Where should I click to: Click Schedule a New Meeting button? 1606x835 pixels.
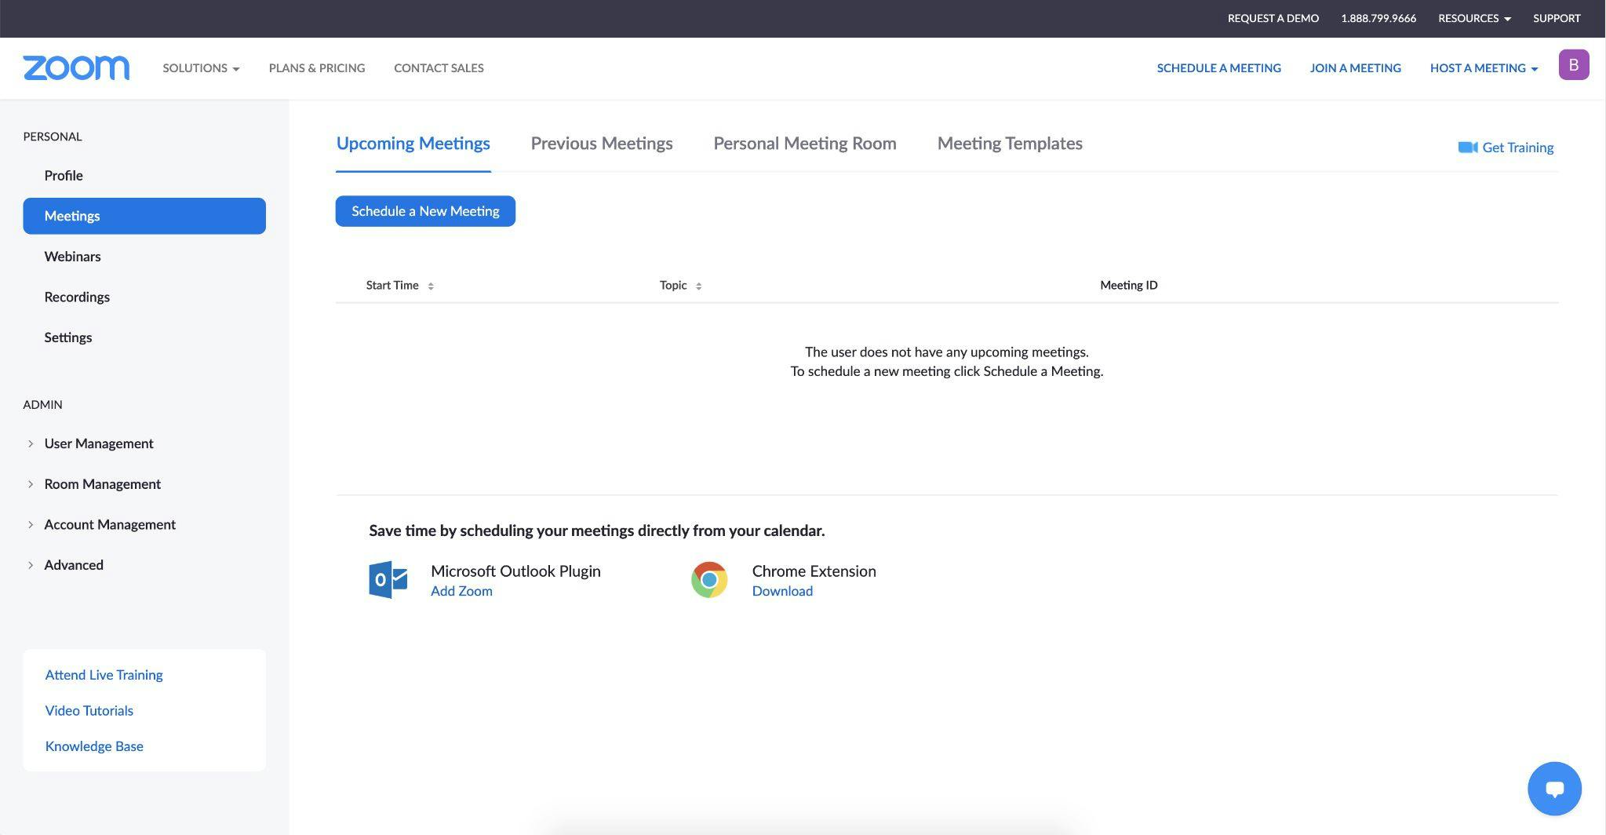425,211
